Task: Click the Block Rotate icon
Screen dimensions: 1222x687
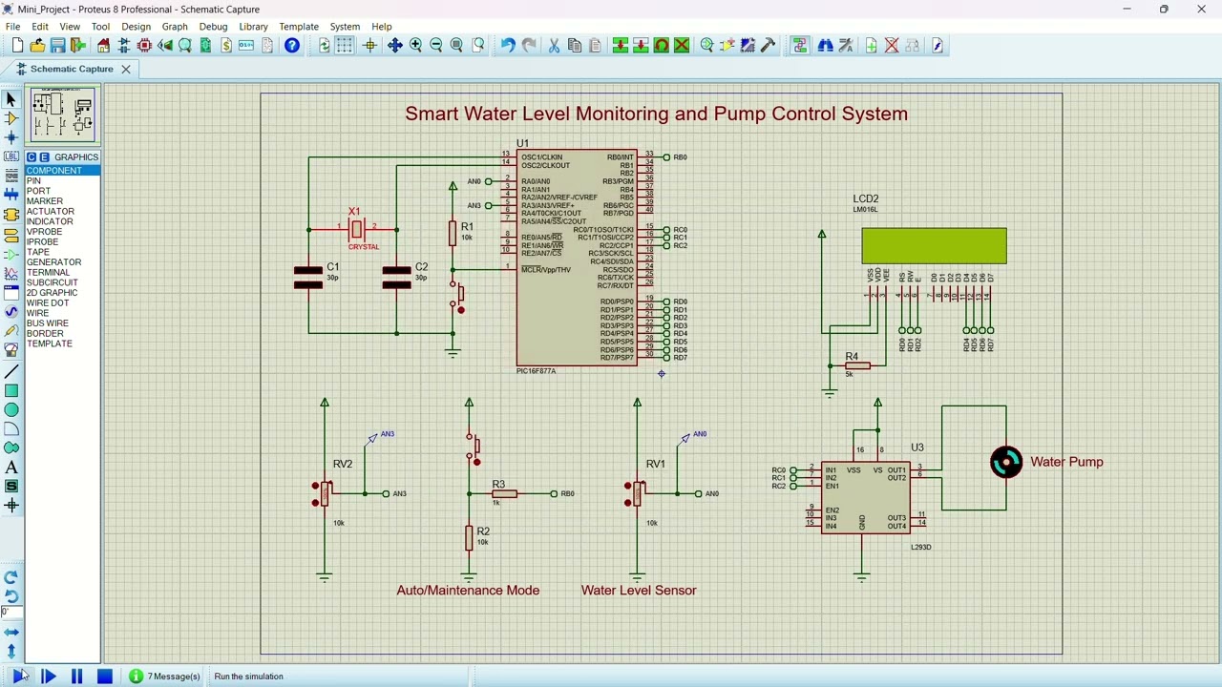Action: tap(661, 46)
